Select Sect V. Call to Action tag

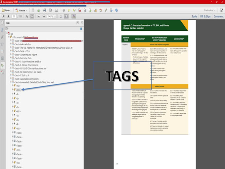(22, 75)
